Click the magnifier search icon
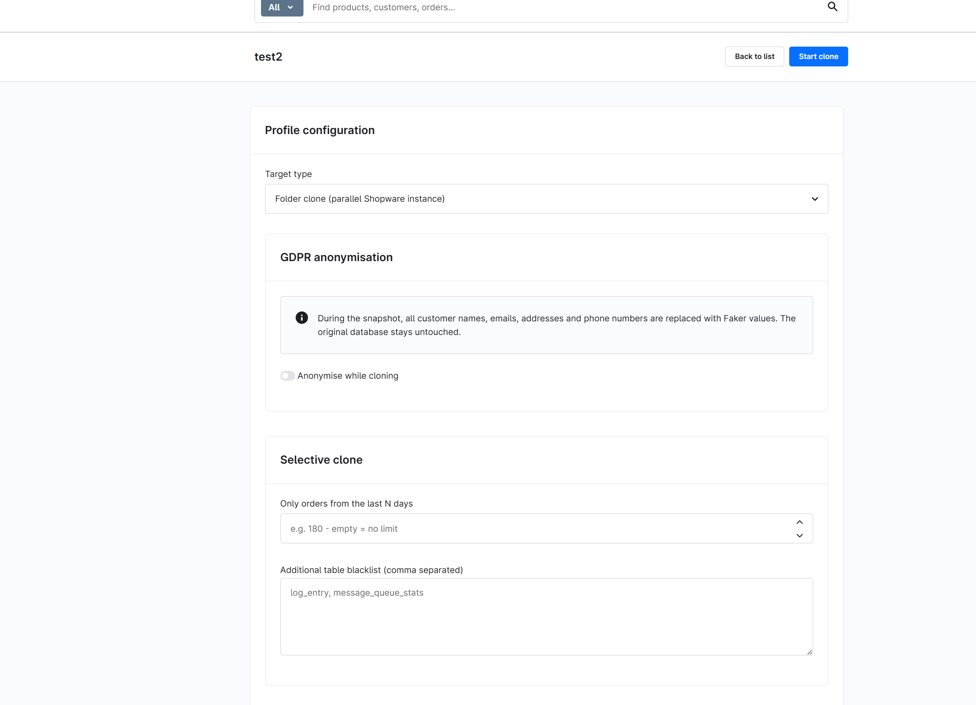The width and height of the screenshot is (976, 705). coord(832,7)
